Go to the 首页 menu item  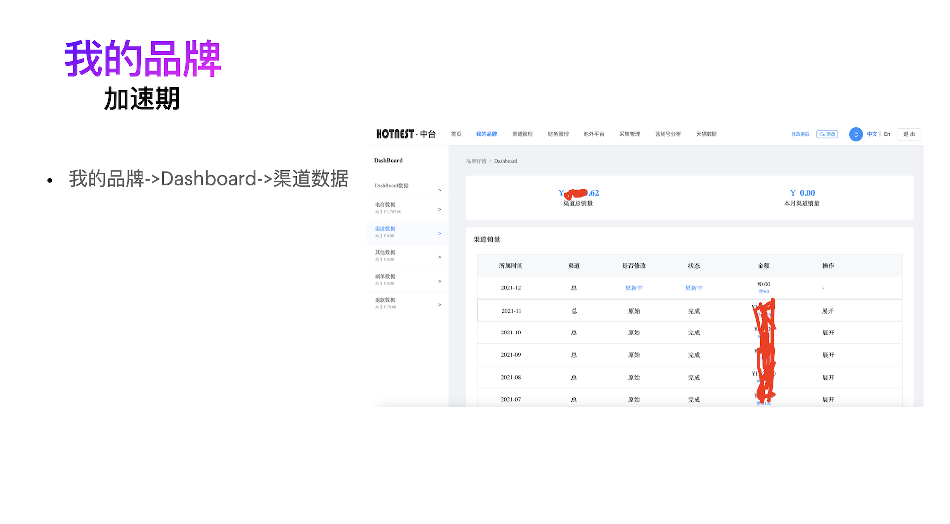(x=456, y=134)
